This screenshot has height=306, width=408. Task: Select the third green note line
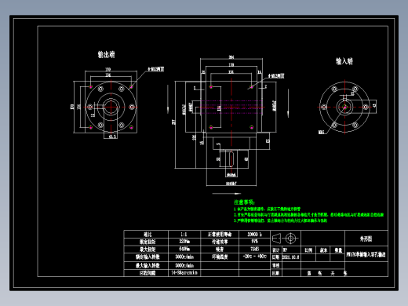pyautogui.click(x=280, y=220)
